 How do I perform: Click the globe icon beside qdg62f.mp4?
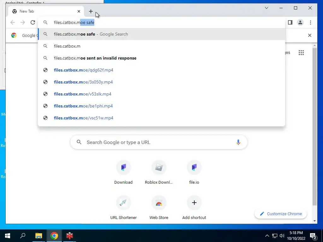45,70
